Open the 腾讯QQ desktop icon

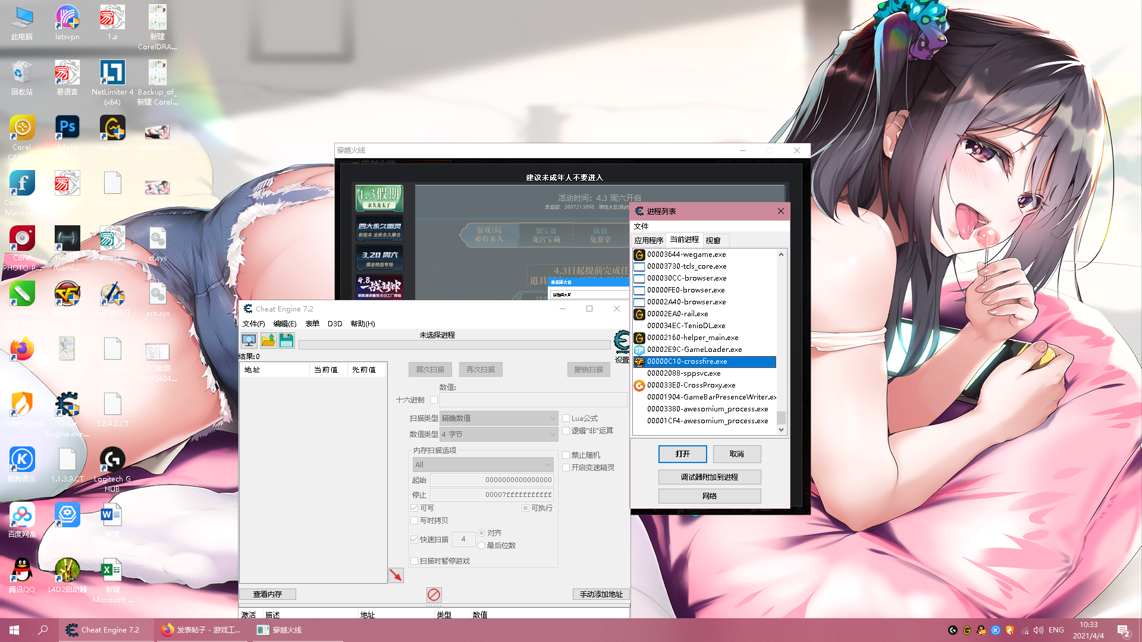click(x=22, y=575)
